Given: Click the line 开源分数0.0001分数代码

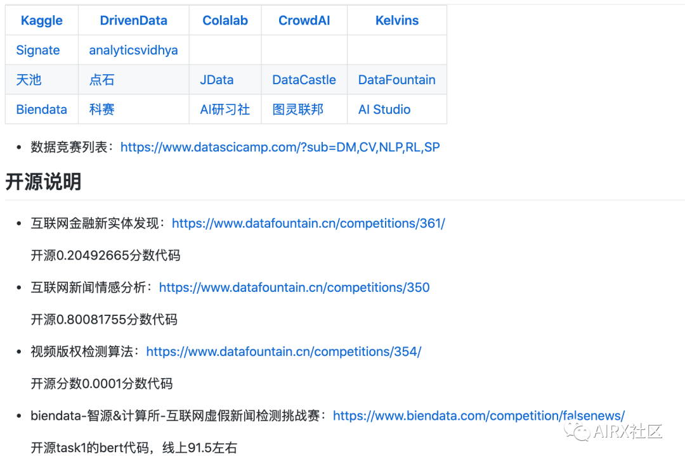Looking at the screenshot, I should tap(101, 383).
